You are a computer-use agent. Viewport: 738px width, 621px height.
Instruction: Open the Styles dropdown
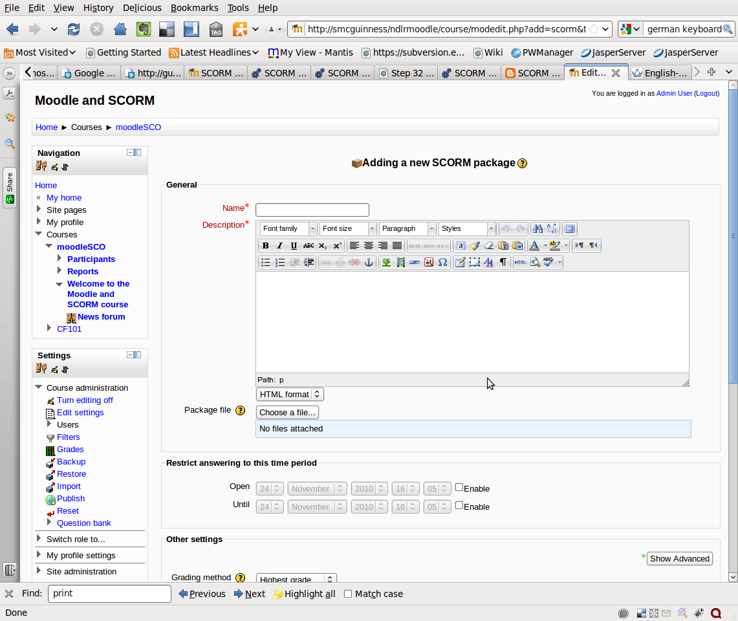(466, 229)
